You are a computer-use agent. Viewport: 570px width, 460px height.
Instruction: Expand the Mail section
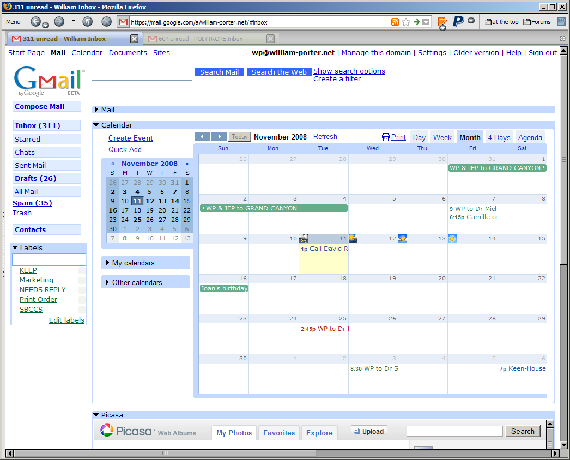pos(96,110)
